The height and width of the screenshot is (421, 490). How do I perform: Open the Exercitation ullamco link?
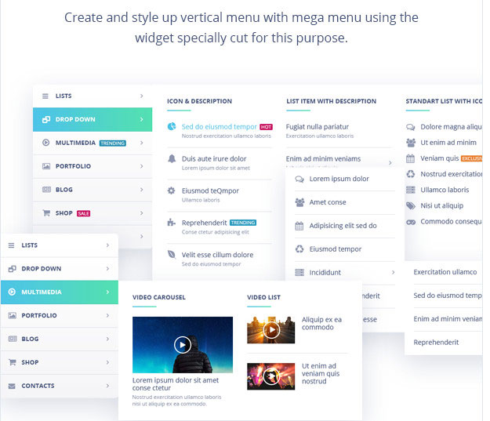(x=445, y=272)
